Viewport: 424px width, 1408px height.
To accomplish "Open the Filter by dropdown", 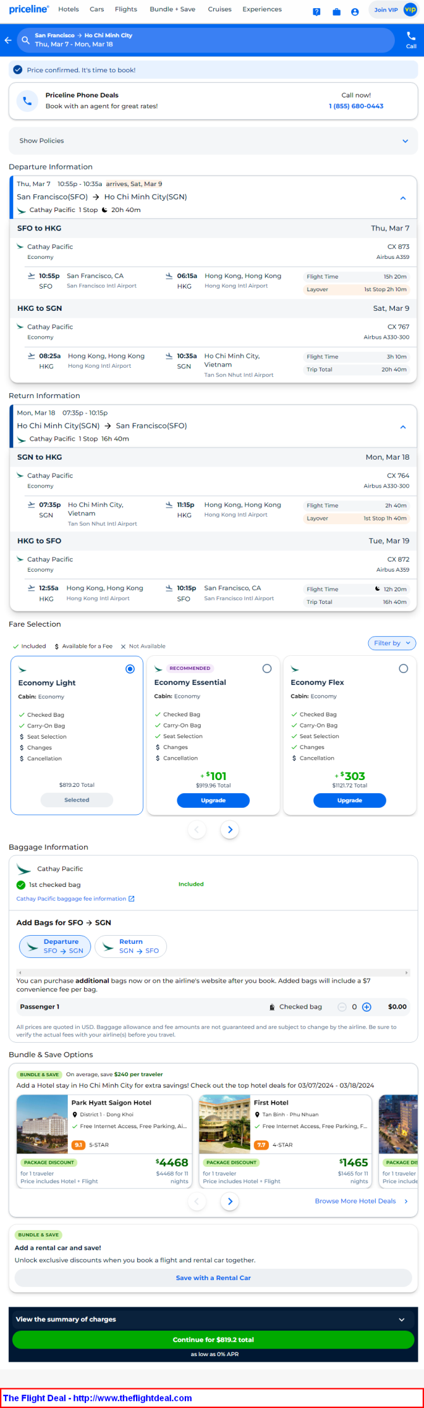I will click(x=392, y=643).
